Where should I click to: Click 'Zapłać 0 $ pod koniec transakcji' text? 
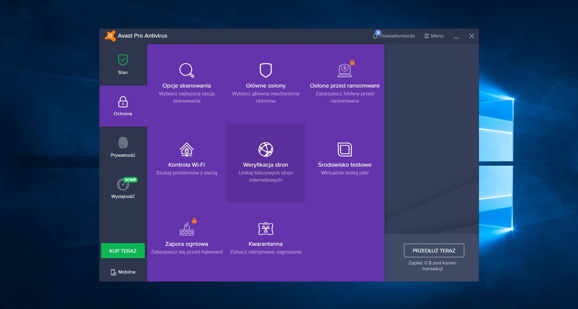[x=432, y=266]
